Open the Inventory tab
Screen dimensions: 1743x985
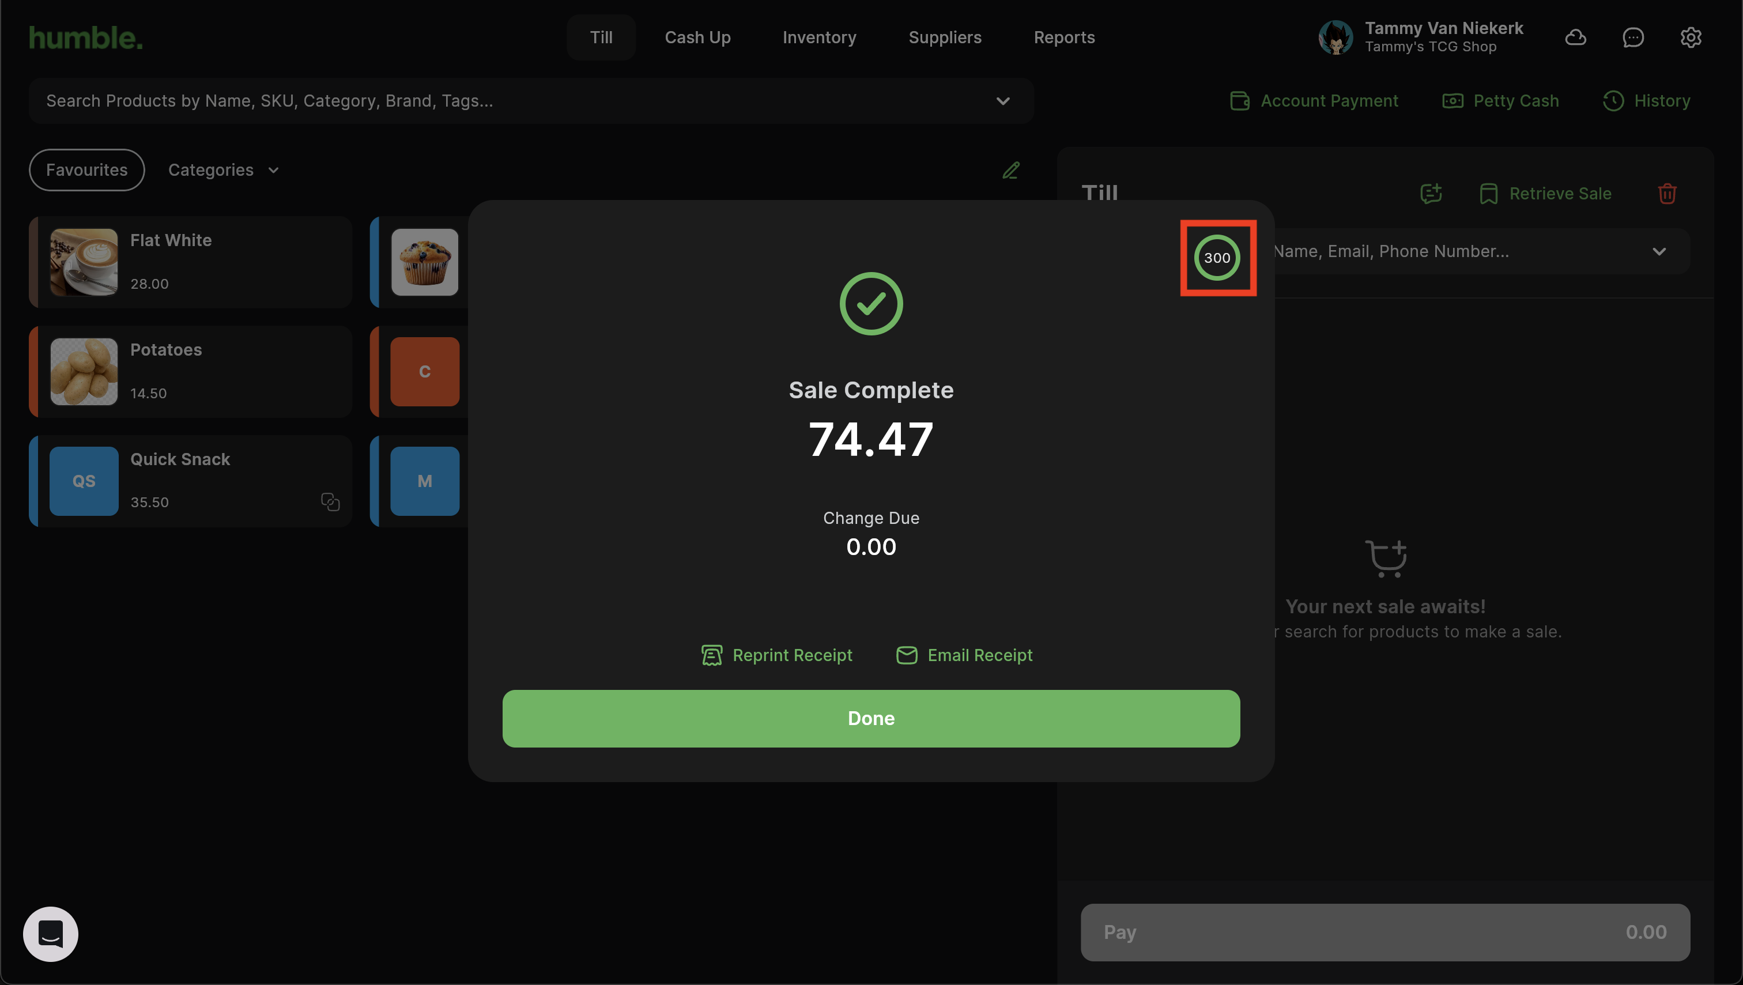tap(818, 37)
